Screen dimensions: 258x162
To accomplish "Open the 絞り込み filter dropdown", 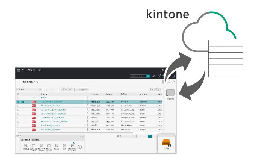I will pyautogui.click(x=82, y=89).
